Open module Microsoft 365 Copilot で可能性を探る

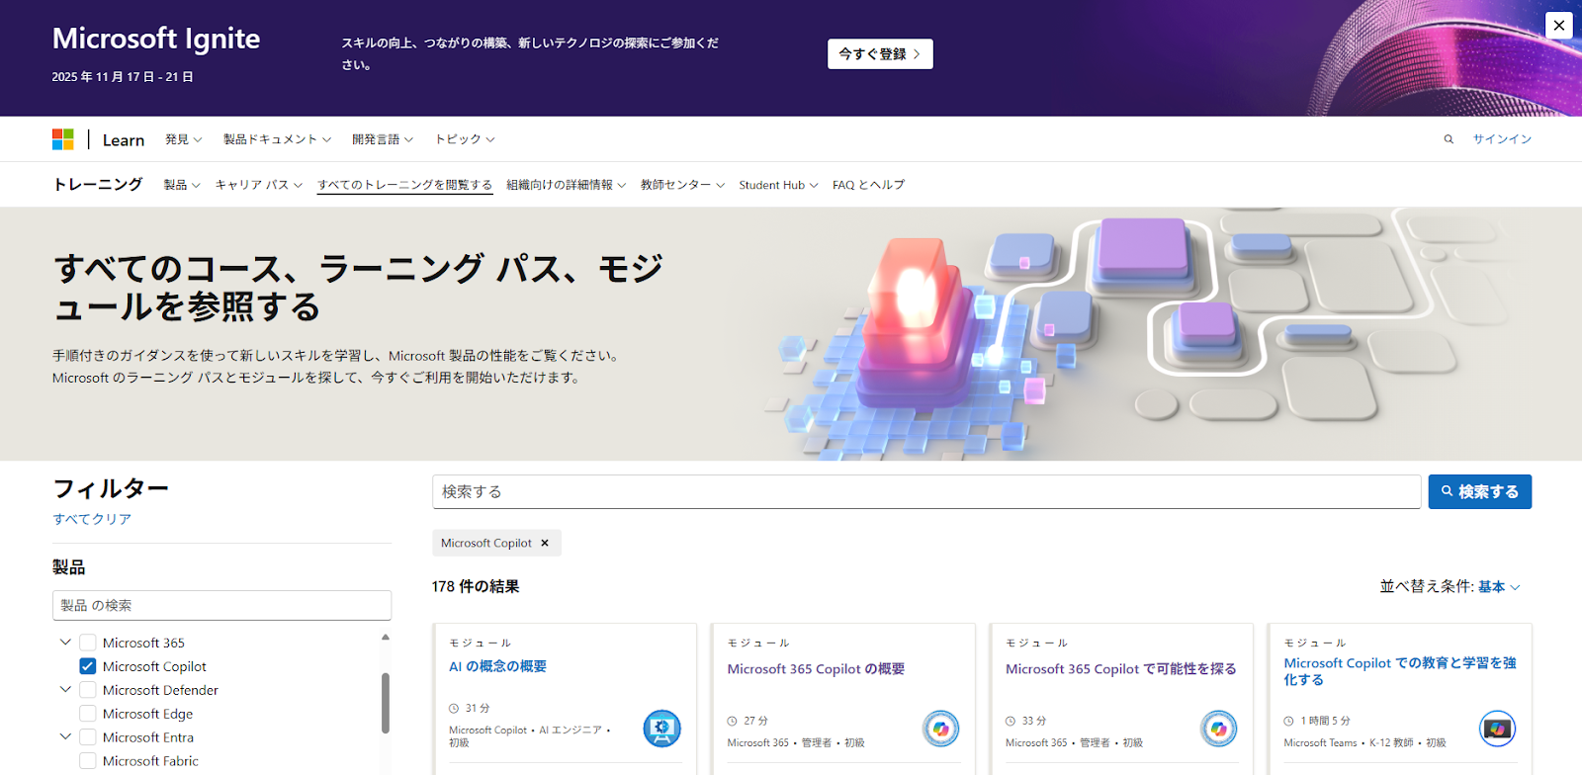(x=1120, y=669)
